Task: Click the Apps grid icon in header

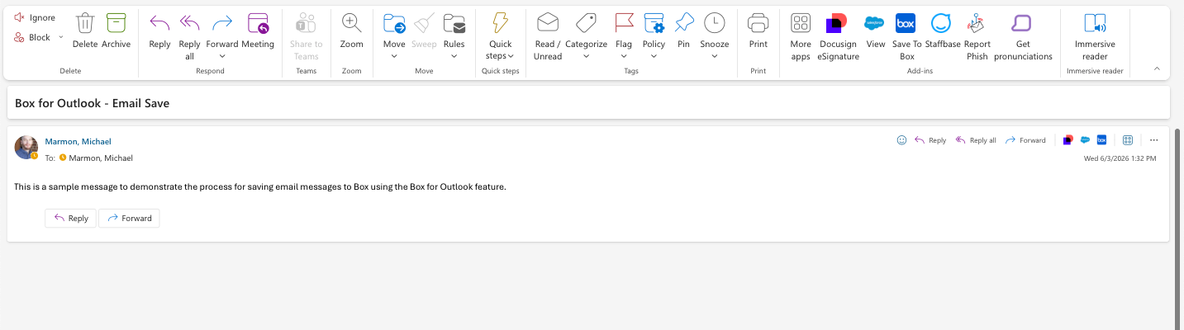Action: click(x=1128, y=140)
